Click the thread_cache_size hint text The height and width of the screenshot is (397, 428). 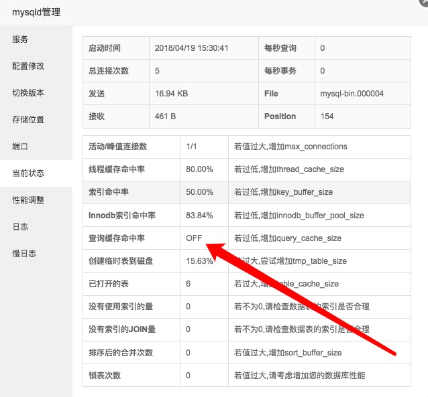click(288, 169)
